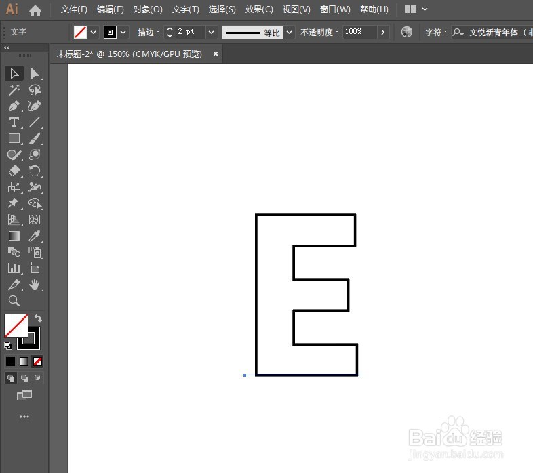The image size is (533, 473).
Task: Select the Hand tool
Action: [x=35, y=285]
